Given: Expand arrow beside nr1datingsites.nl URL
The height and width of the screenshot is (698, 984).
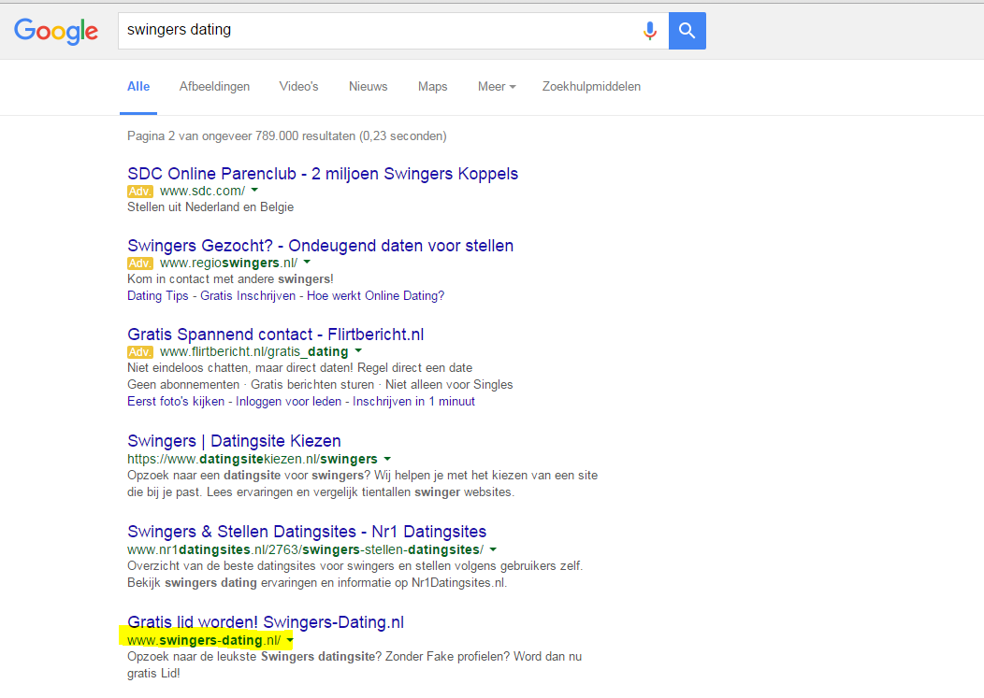Looking at the screenshot, I should click(493, 549).
